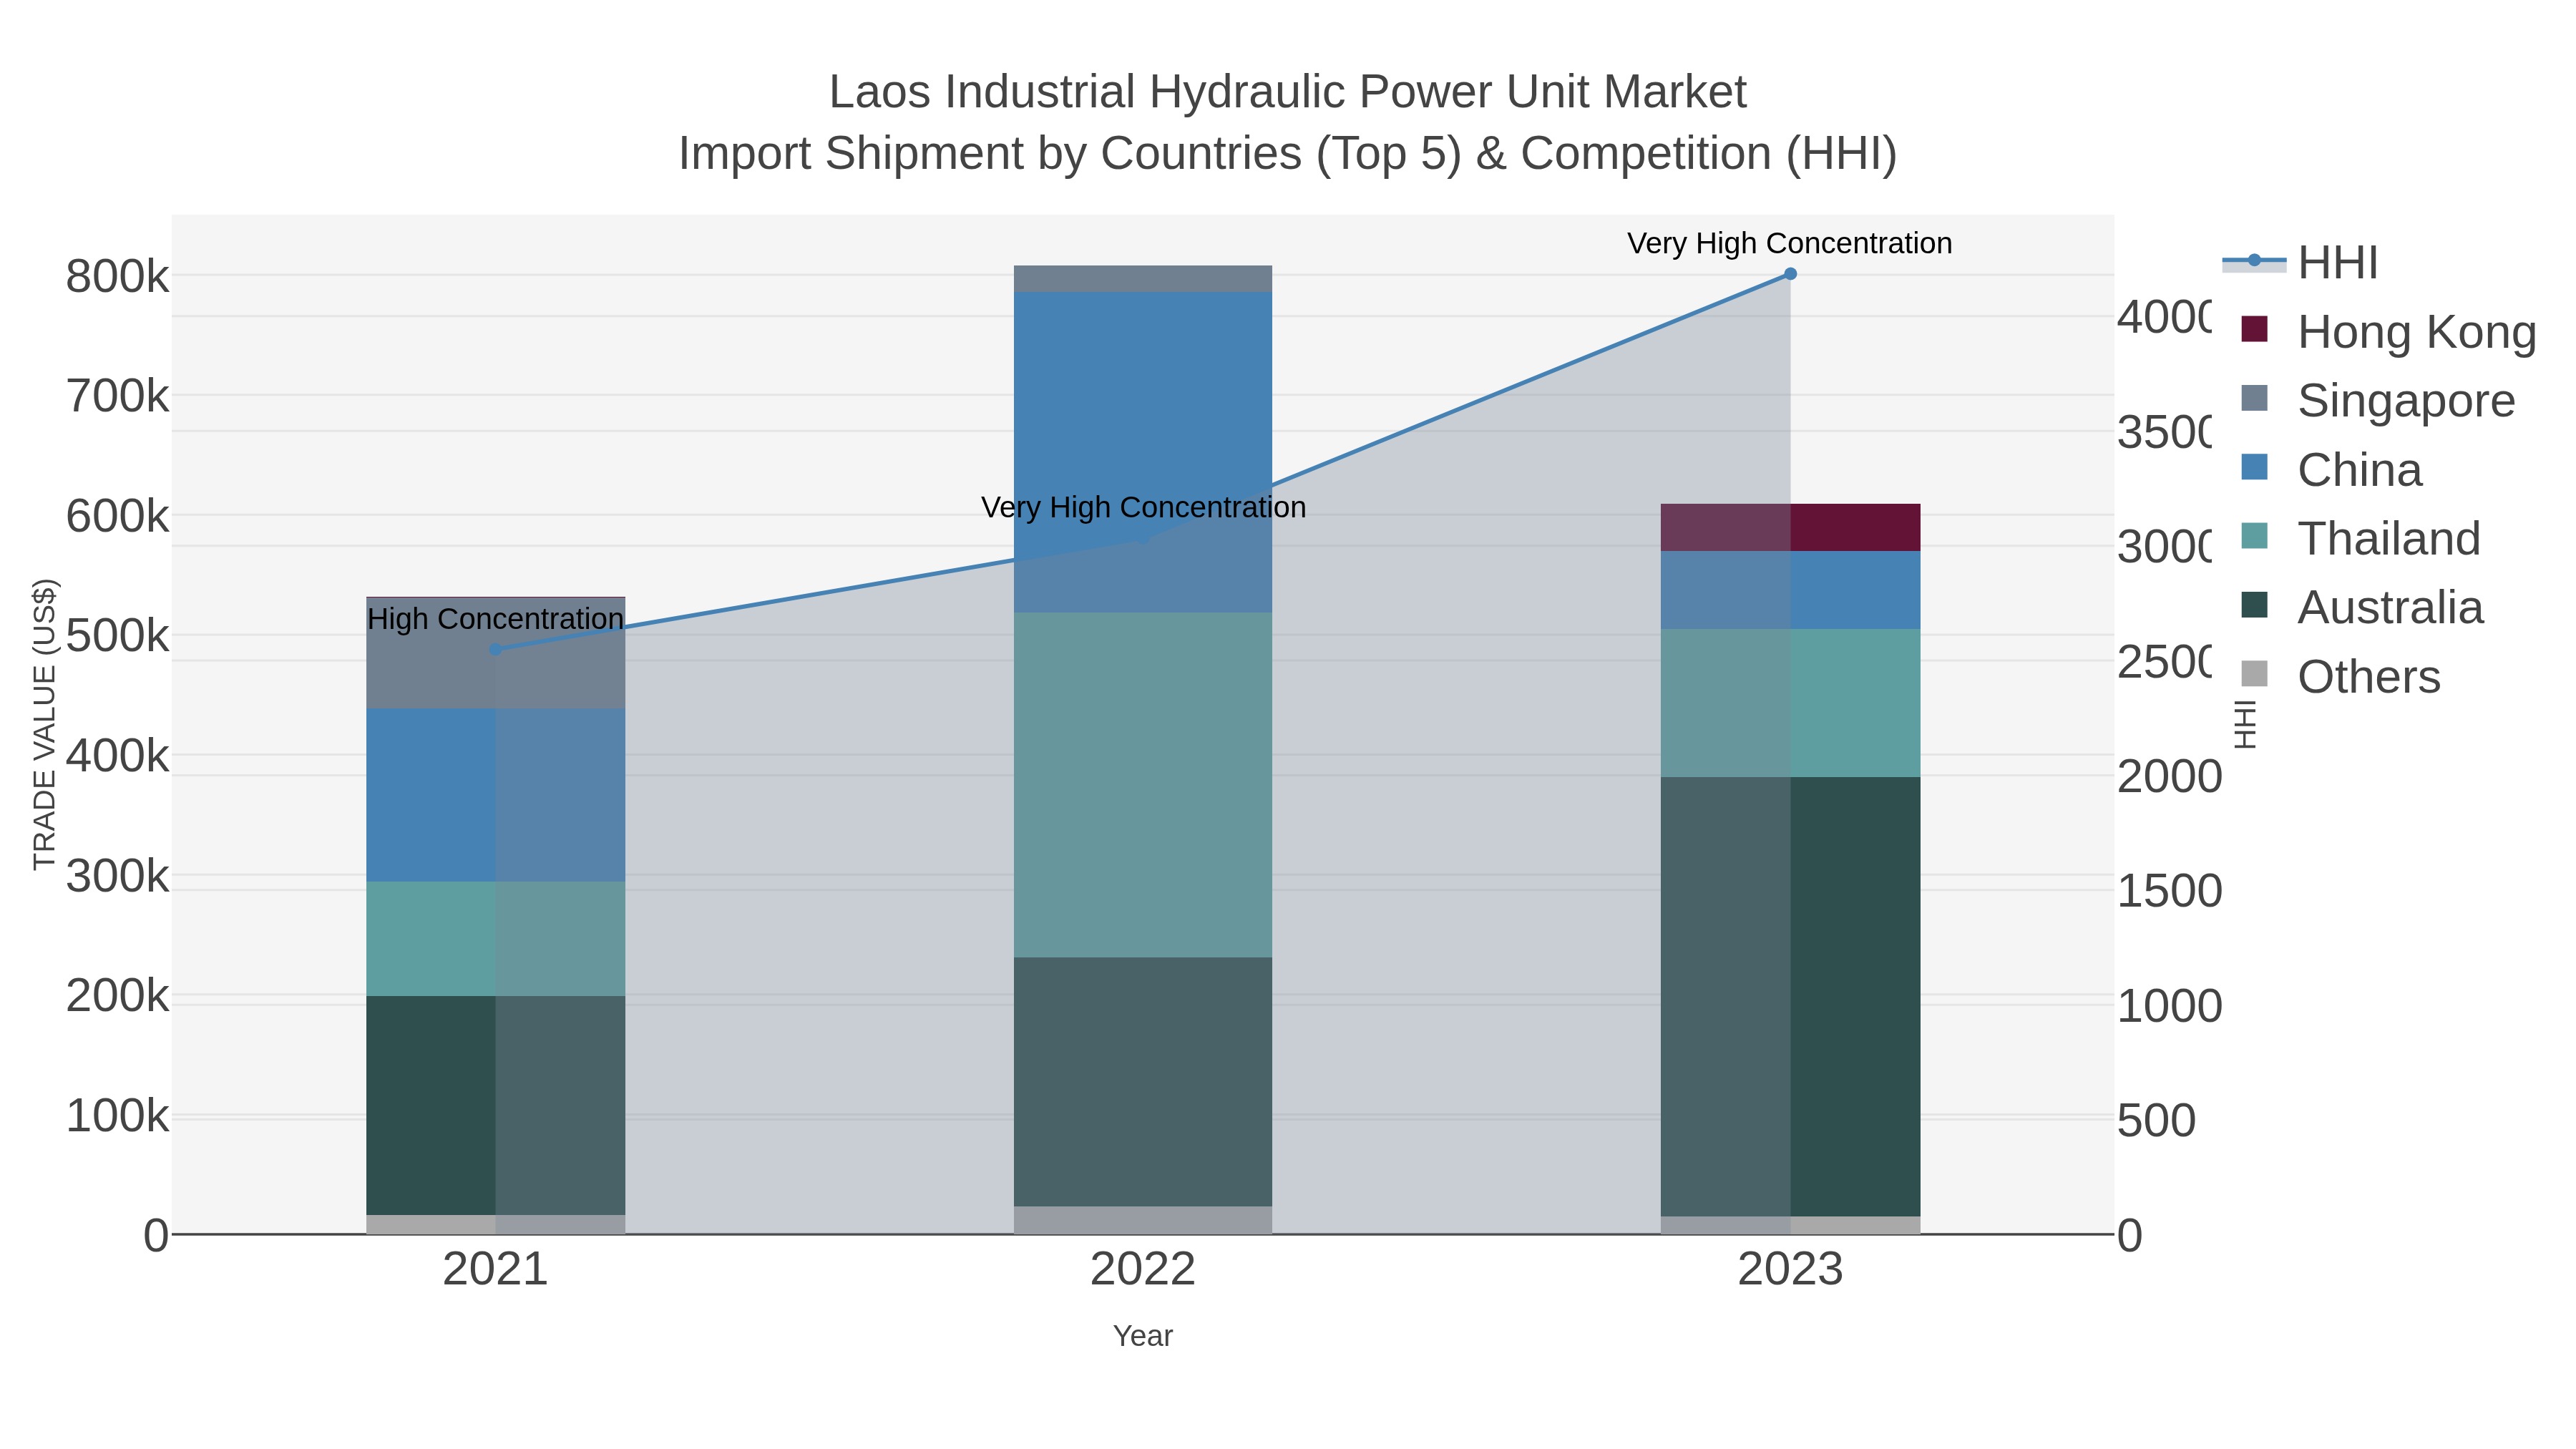
Task: Click the 100k left axis tick label
Action: click(x=118, y=1116)
